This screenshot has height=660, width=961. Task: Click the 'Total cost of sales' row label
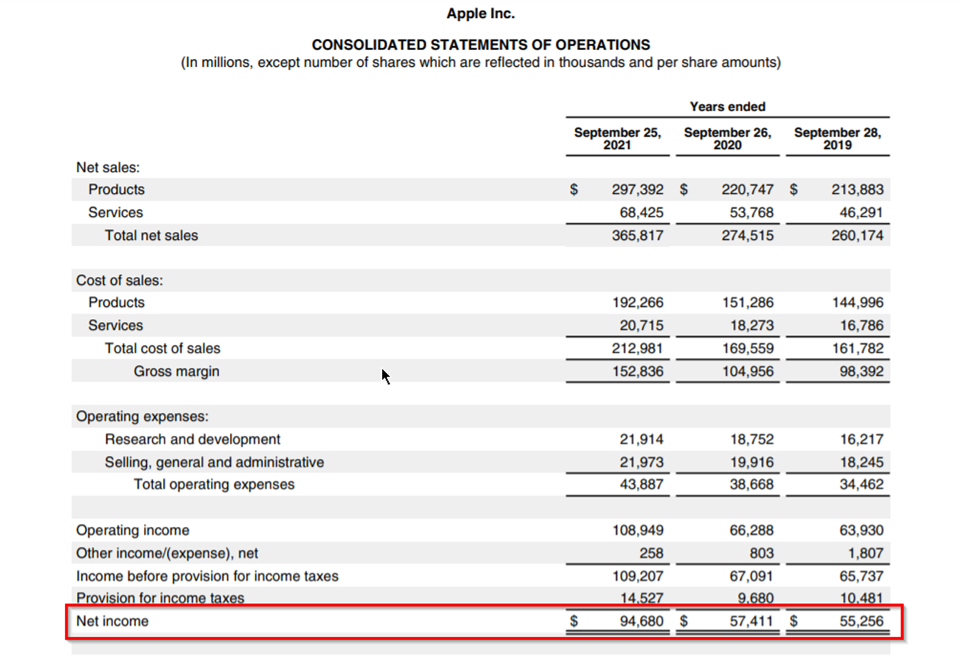(162, 348)
